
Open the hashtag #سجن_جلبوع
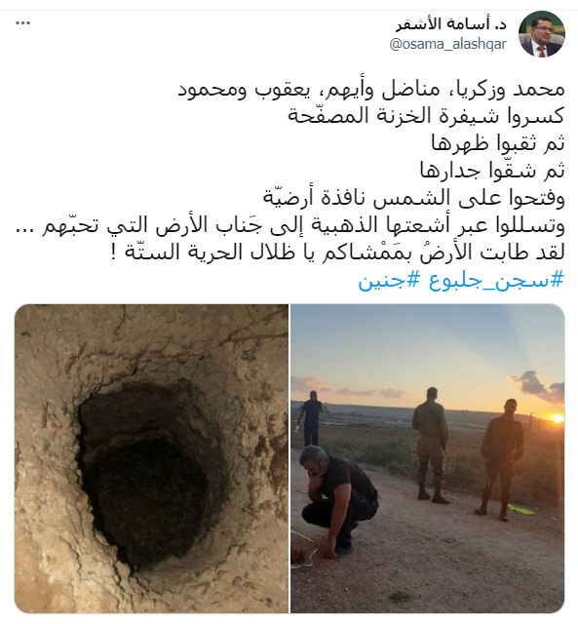point(496,280)
